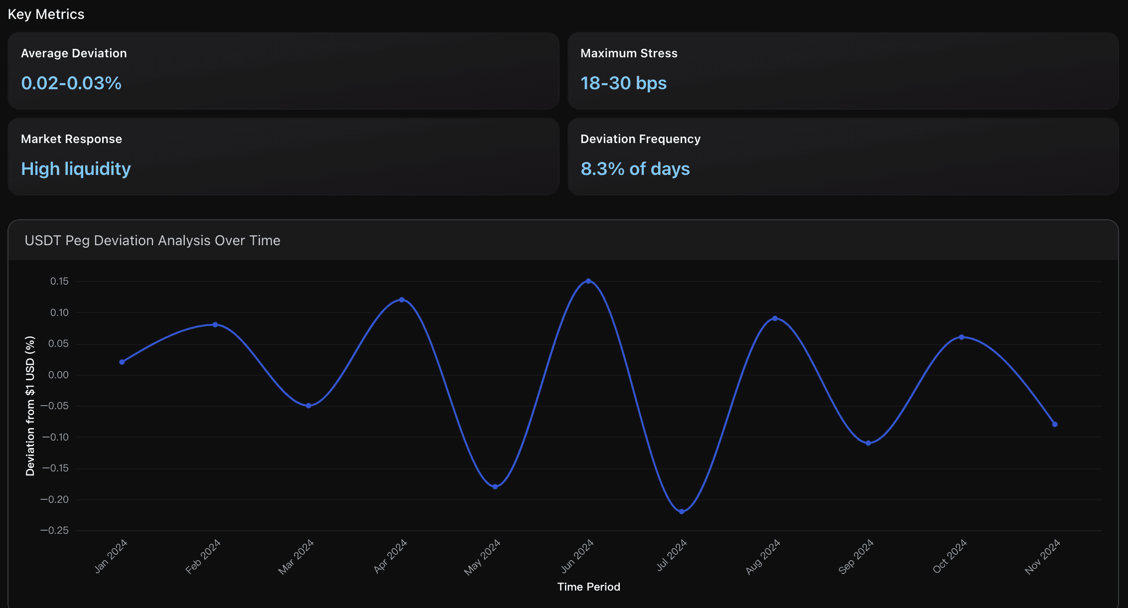Click the 0.00 y-axis tick label

point(58,375)
